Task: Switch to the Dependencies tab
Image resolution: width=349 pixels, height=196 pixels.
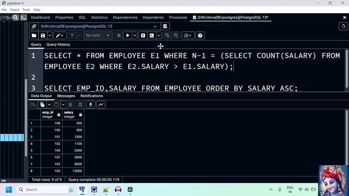Action: [x=125, y=17]
